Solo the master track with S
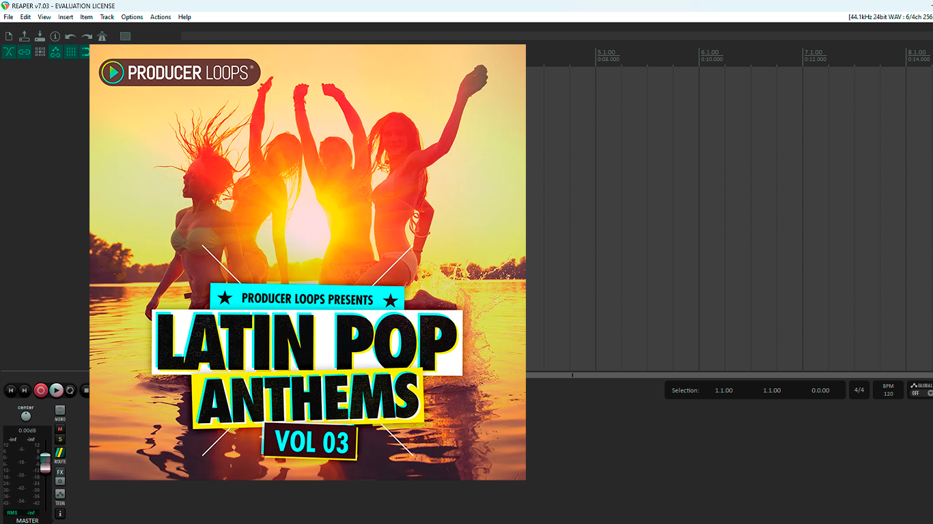The image size is (933, 524). pos(60,439)
